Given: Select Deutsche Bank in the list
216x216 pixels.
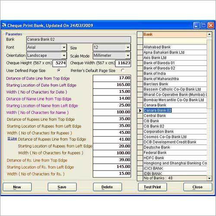Looking at the screenshot, I should coord(175,147).
